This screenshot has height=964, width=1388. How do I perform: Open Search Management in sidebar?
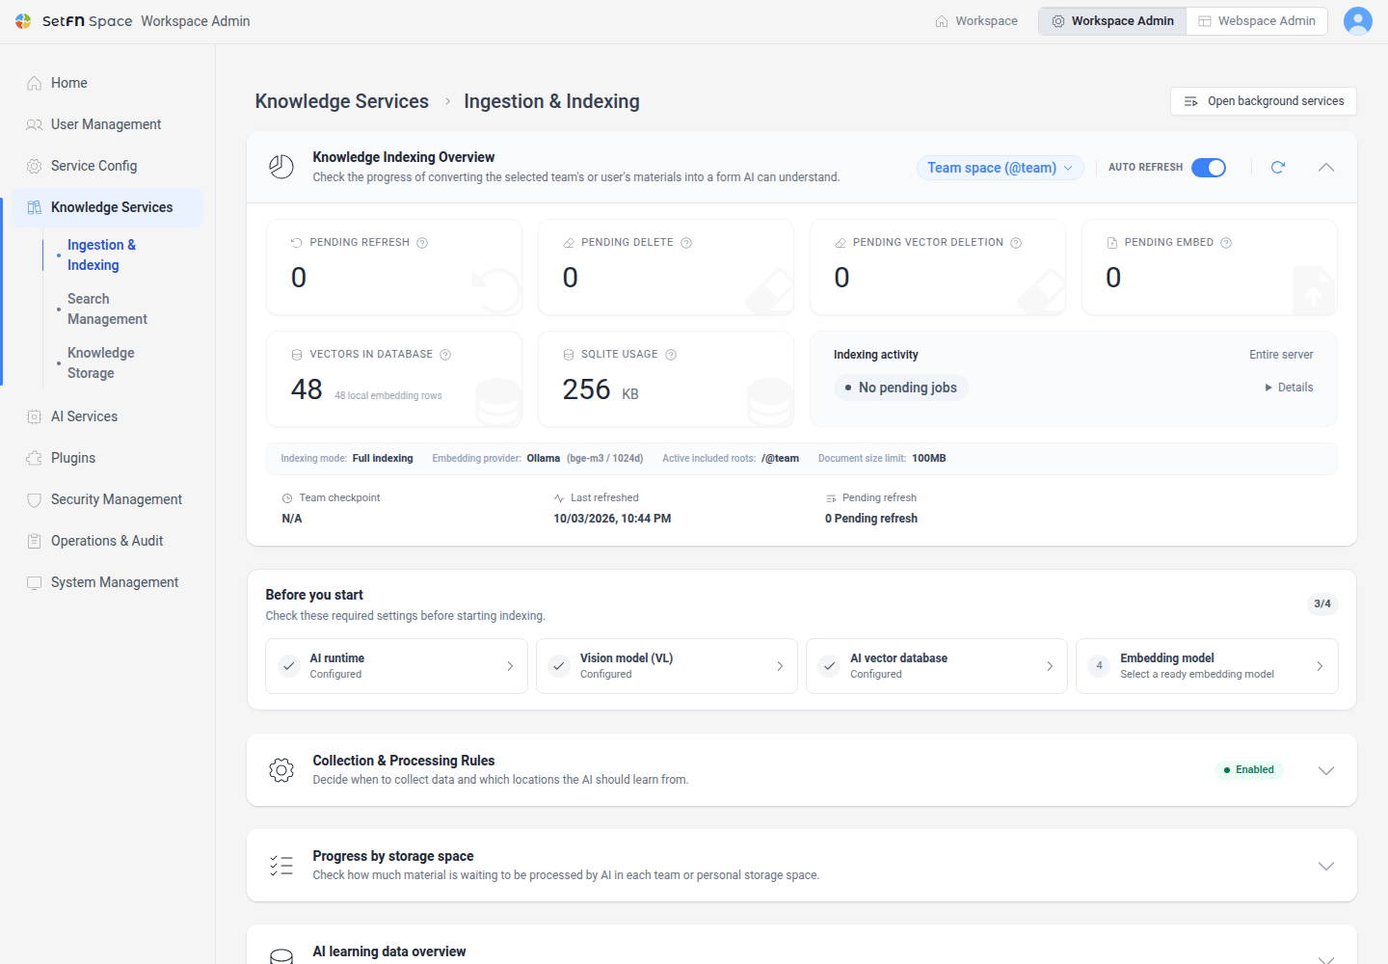(107, 308)
